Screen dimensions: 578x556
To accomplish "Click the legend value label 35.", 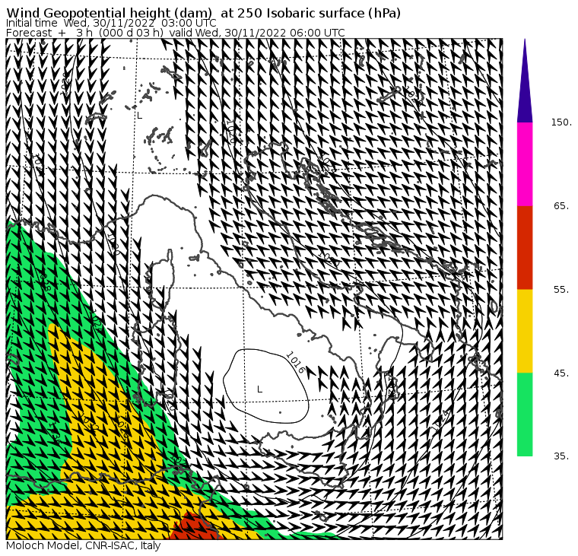I will pyautogui.click(x=561, y=456).
